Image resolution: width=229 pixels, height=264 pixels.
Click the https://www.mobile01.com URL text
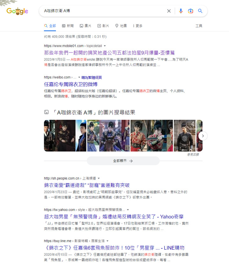coord(64,46)
